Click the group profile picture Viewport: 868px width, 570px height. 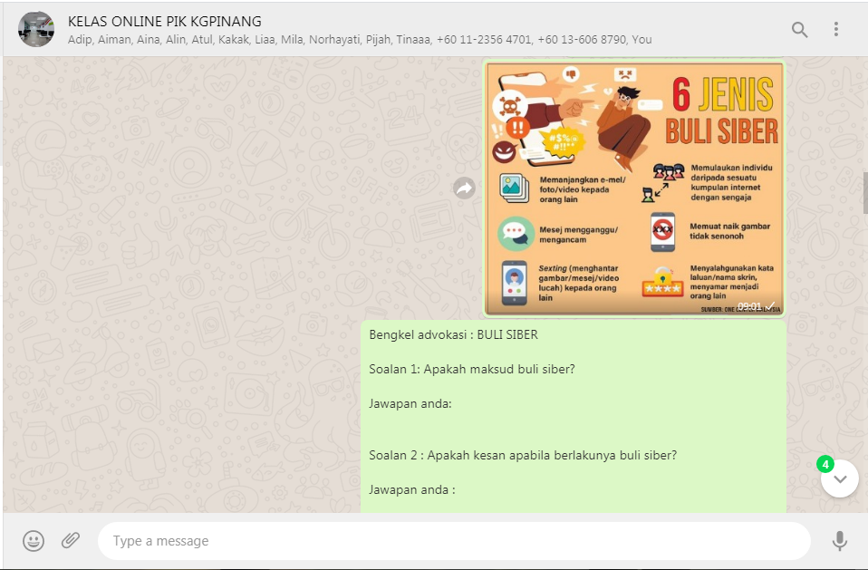point(36,30)
